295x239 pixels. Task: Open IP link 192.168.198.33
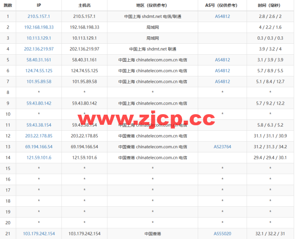coord(39,27)
